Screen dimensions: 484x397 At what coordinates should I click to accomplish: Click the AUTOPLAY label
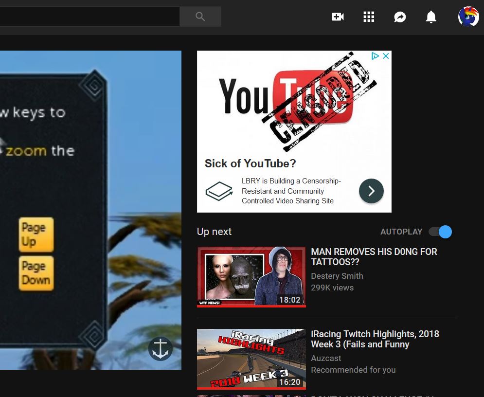coord(401,232)
